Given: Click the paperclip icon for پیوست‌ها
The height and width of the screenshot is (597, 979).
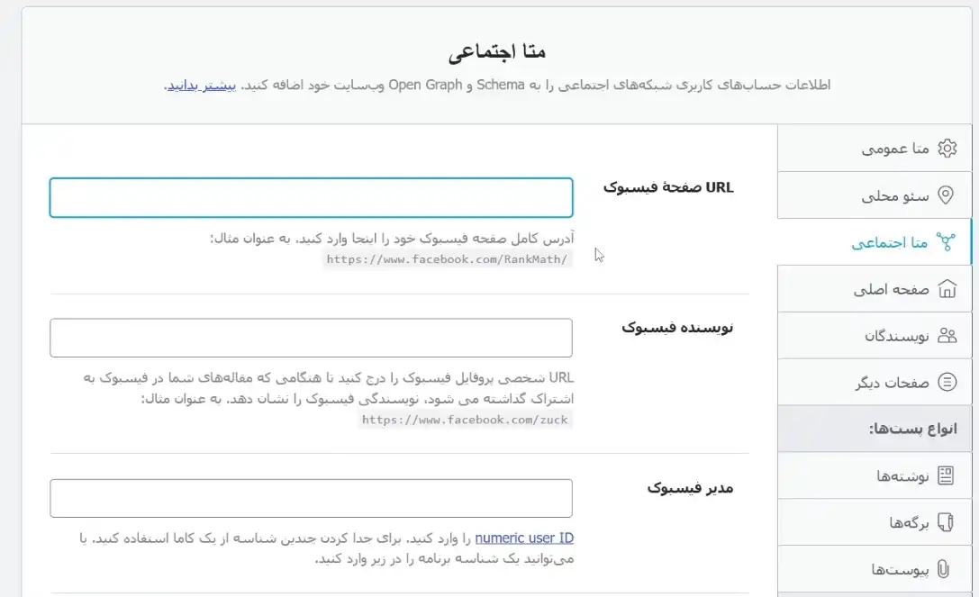Looking at the screenshot, I should (943, 569).
